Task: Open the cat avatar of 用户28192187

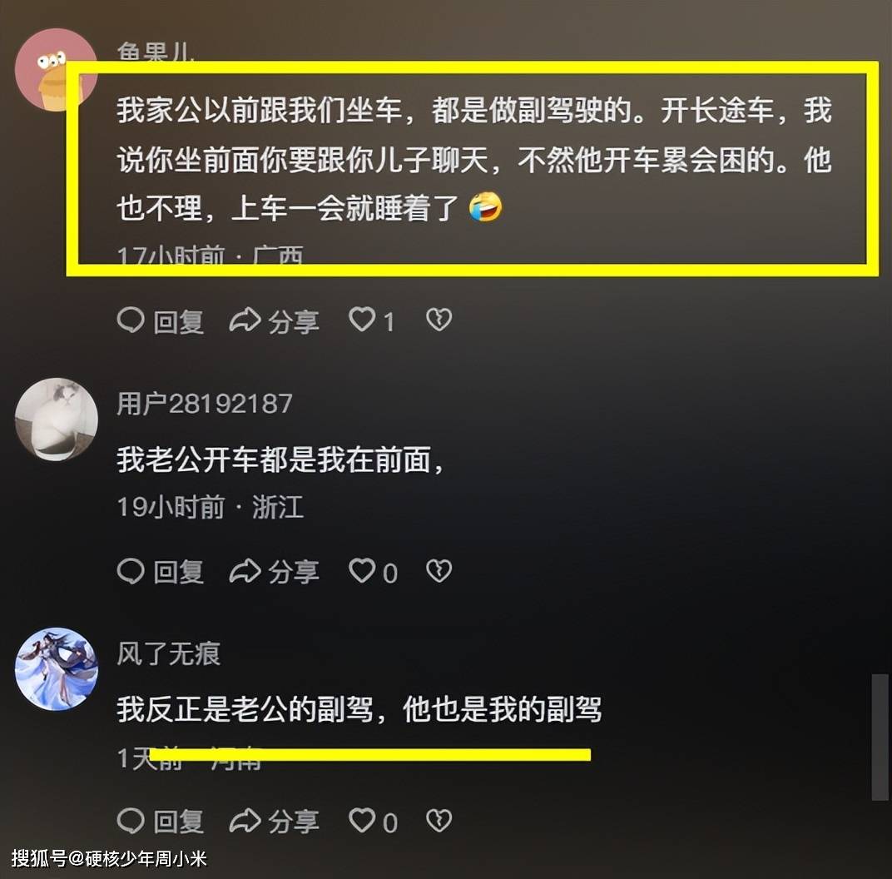Action: (x=57, y=420)
